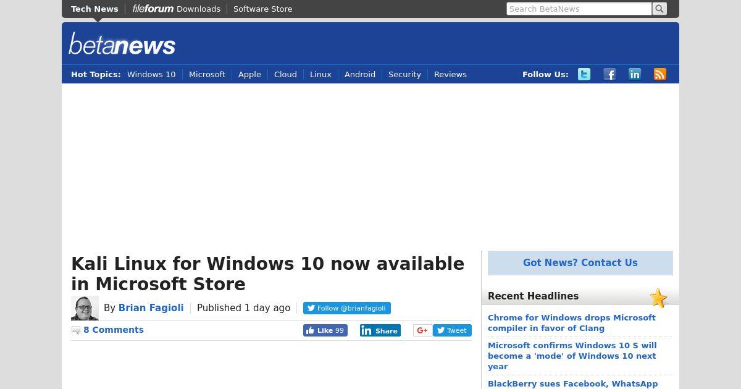741x389 pixels.
Task: Click the comments speech bubble icon
Action: (x=76, y=330)
